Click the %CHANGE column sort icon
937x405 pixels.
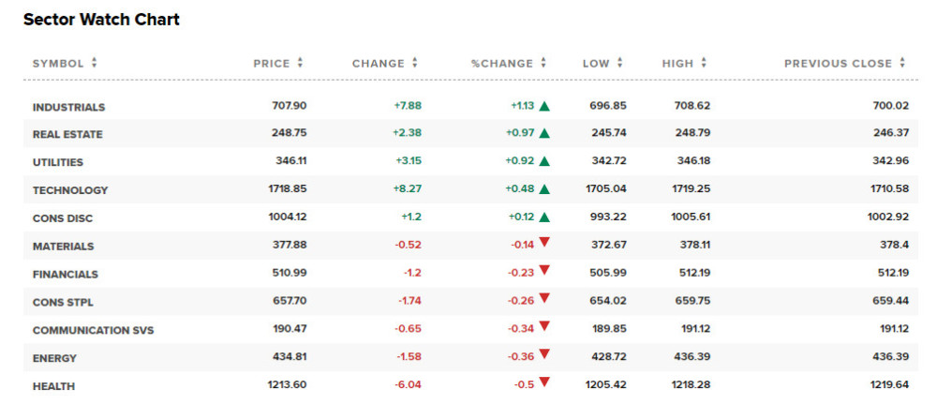tap(543, 64)
